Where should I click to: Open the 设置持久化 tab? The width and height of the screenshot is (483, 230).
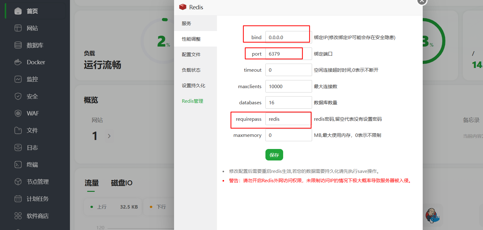195,85
